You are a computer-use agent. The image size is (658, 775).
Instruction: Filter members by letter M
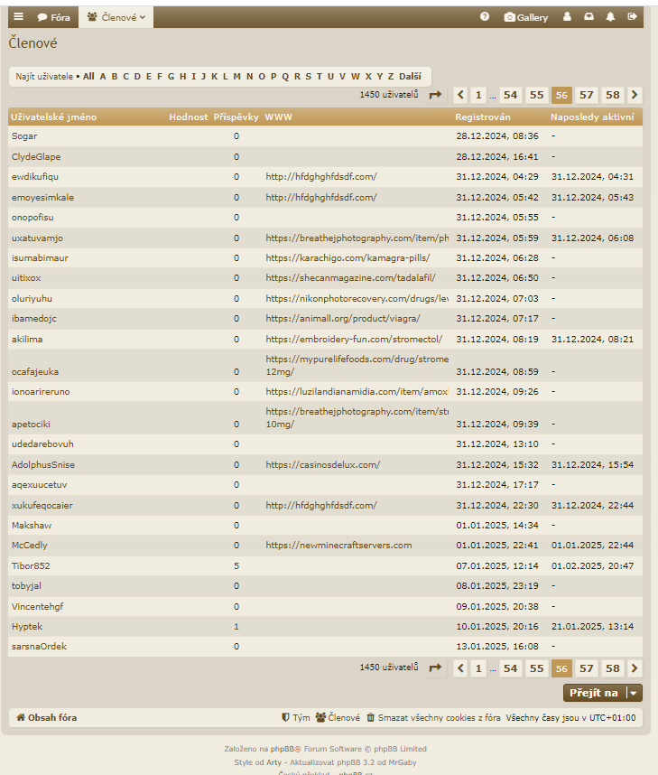point(236,77)
